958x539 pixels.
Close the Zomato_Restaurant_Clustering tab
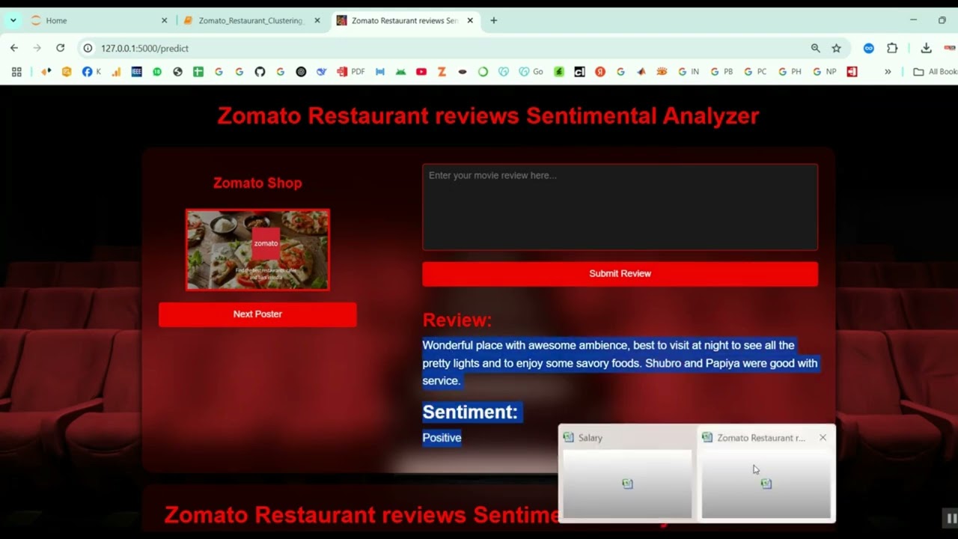click(317, 20)
